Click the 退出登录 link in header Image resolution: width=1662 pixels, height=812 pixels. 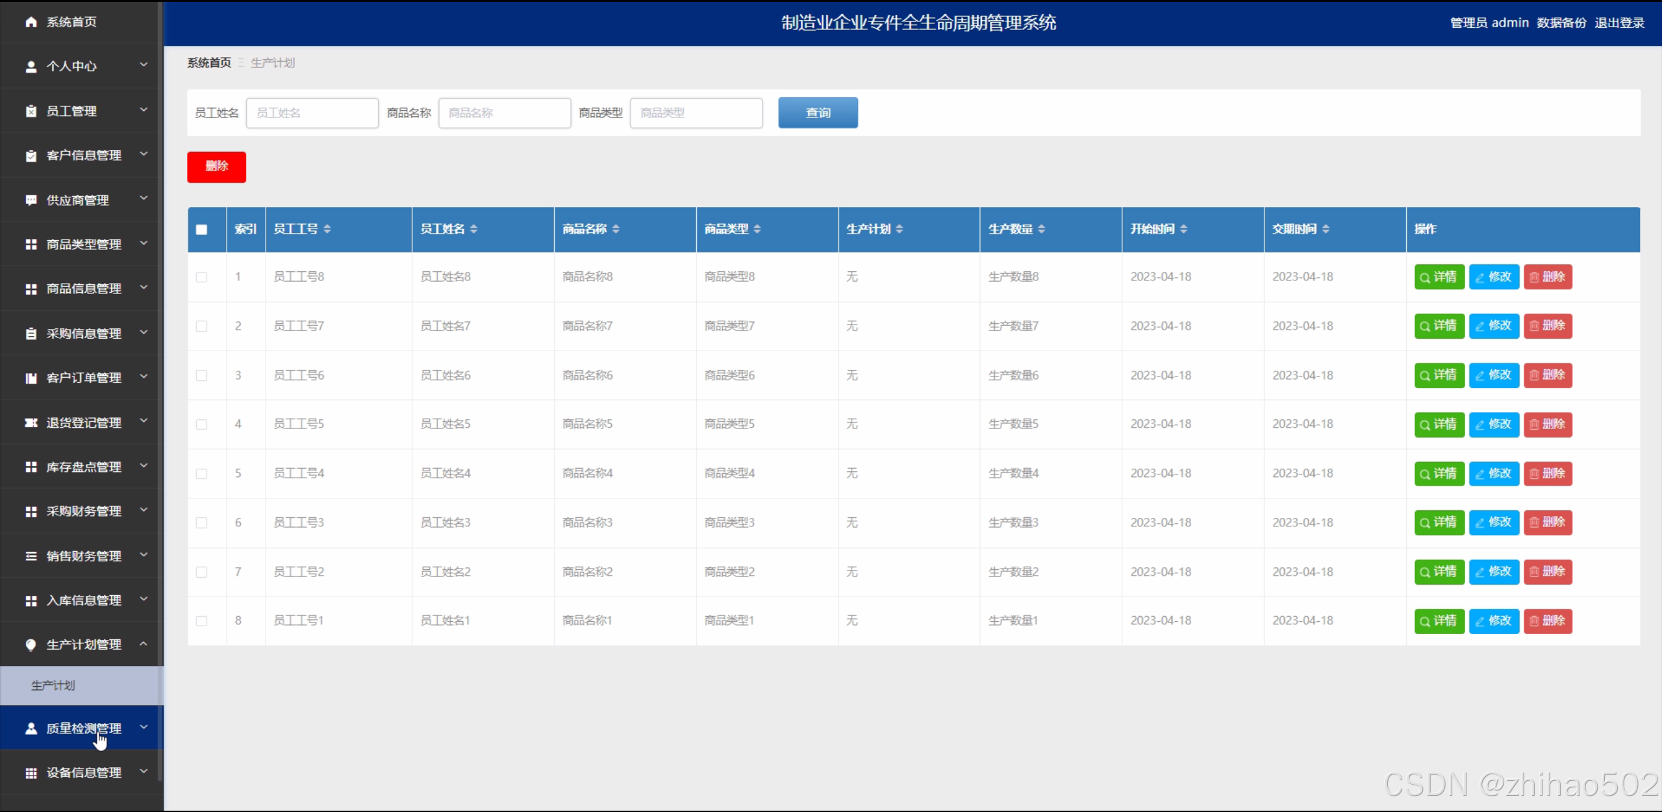coord(1619,23)
